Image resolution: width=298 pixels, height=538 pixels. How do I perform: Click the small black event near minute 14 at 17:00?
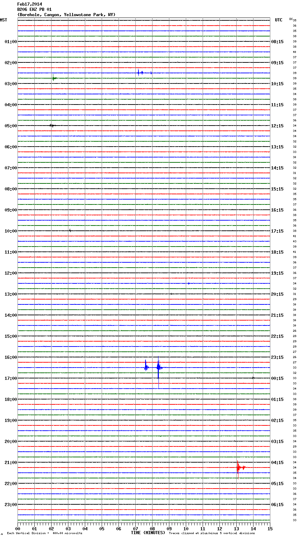tap(253, 378)
